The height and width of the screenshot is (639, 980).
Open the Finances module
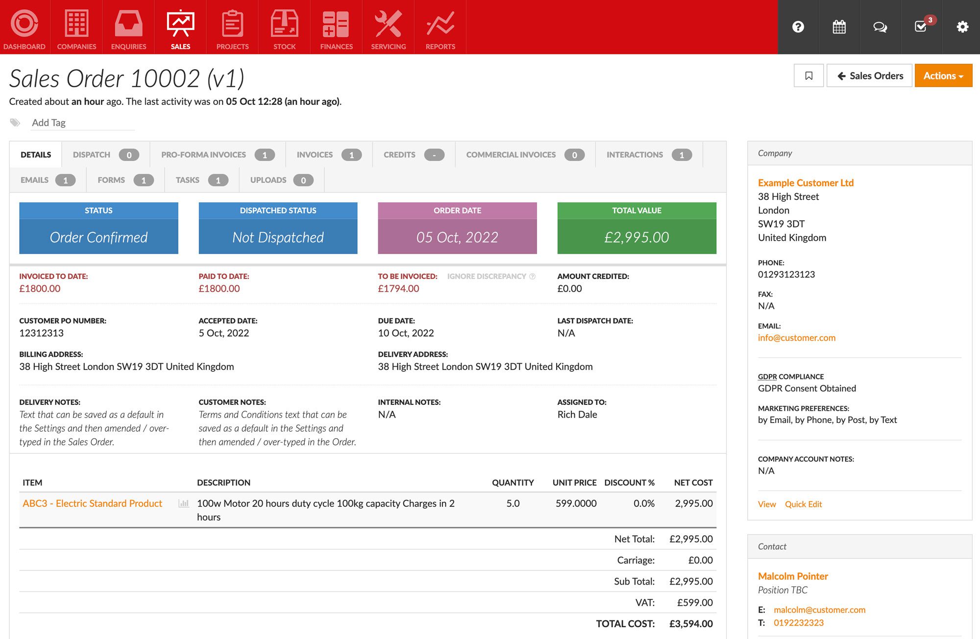336,27
